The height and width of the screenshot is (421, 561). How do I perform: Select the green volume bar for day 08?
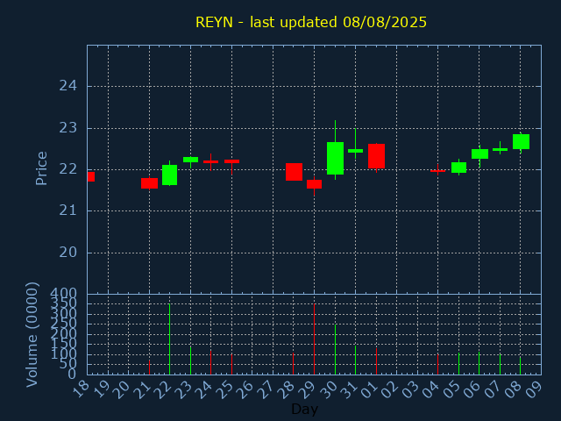pos(520,366)
